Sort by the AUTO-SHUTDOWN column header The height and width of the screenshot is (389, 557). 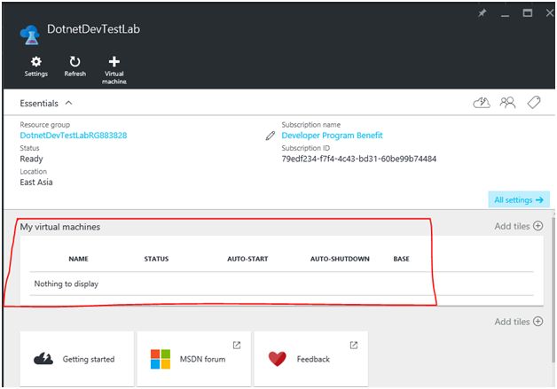coord(340,259)
